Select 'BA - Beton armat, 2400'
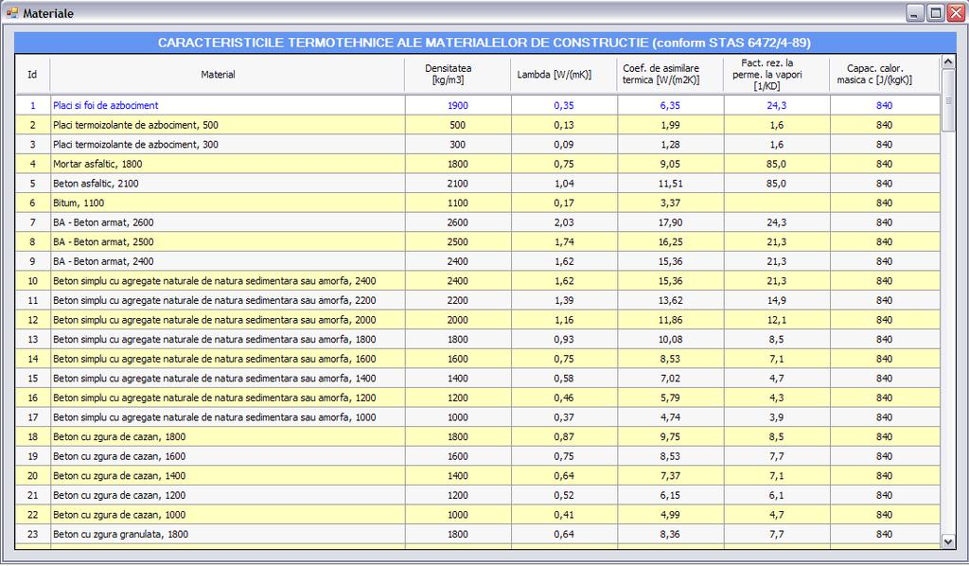Viewport: 969px width, 566px height. coord(477,261)
